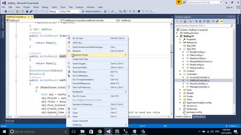Click the Save All toolbar icon
The height and width of the screenshot is (135, 241).
click(31, 12)
